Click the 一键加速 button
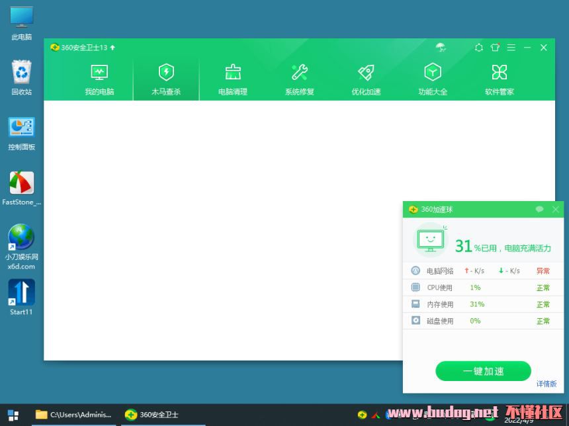This screenshot has height=426, width=569. pyautogui.click(x=483, y=371)
